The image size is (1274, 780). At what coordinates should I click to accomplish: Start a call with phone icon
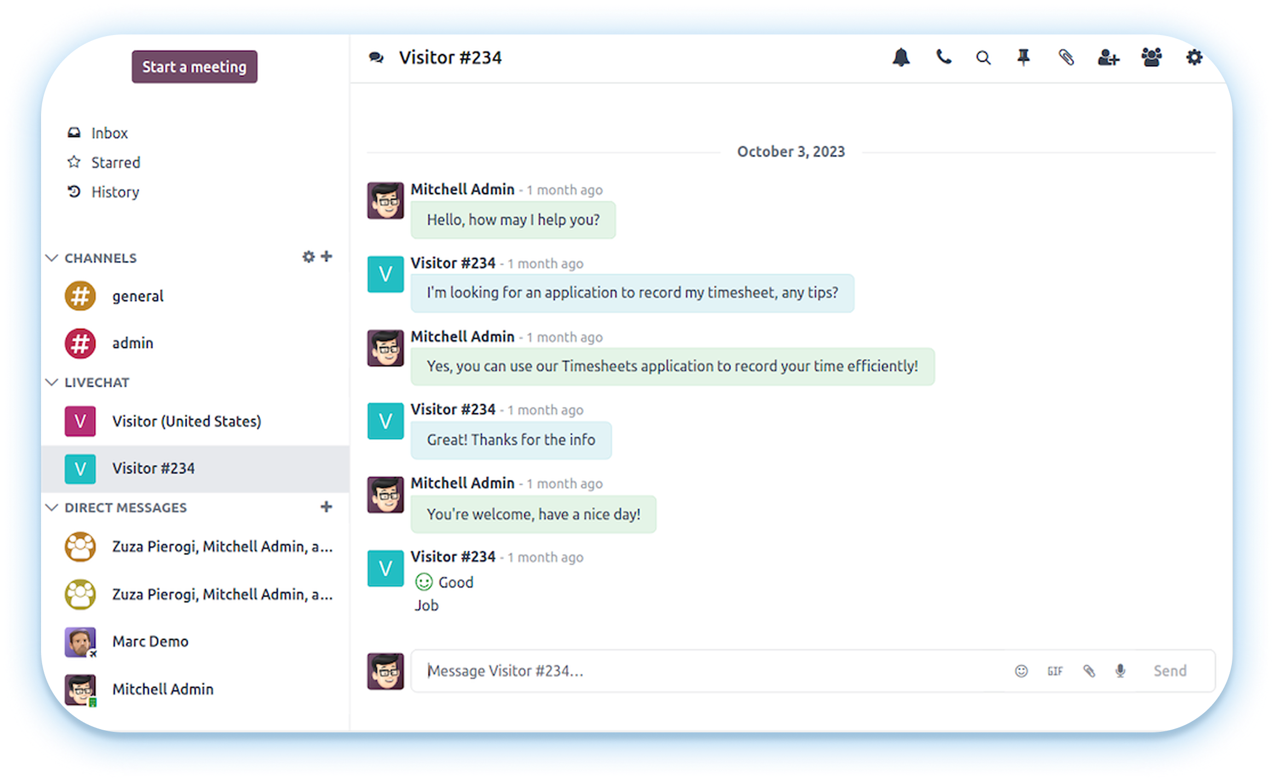coord(943,57)
